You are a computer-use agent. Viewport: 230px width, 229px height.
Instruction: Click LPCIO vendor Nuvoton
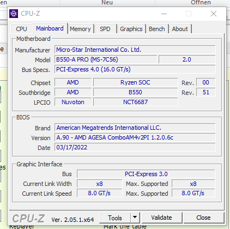click(73, 102)
